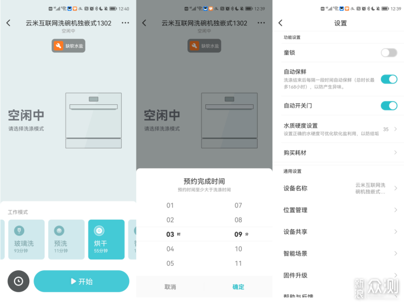The height and width of the screenshot is (304, 404).
Task: Tap the 设备名称 label
Action: point(295,188)
